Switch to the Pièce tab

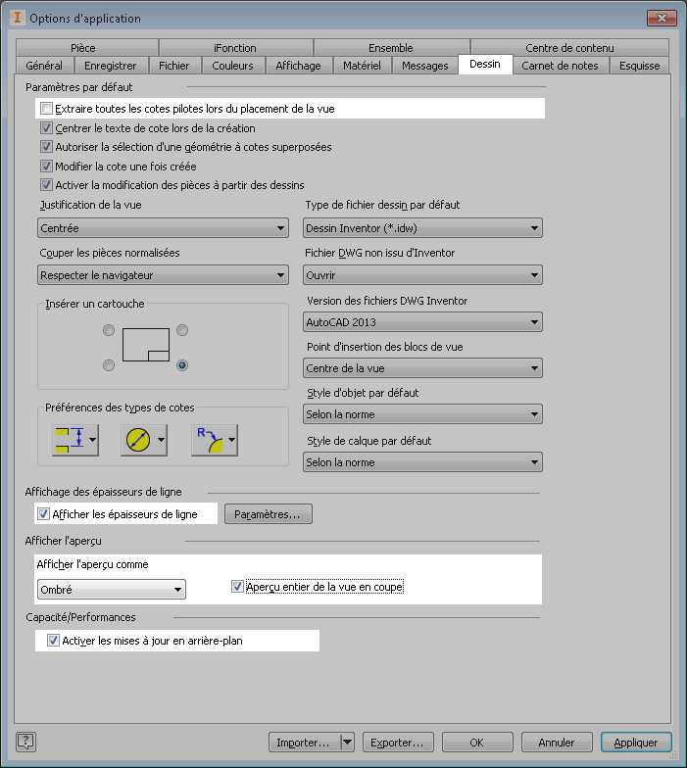point(86,47)
